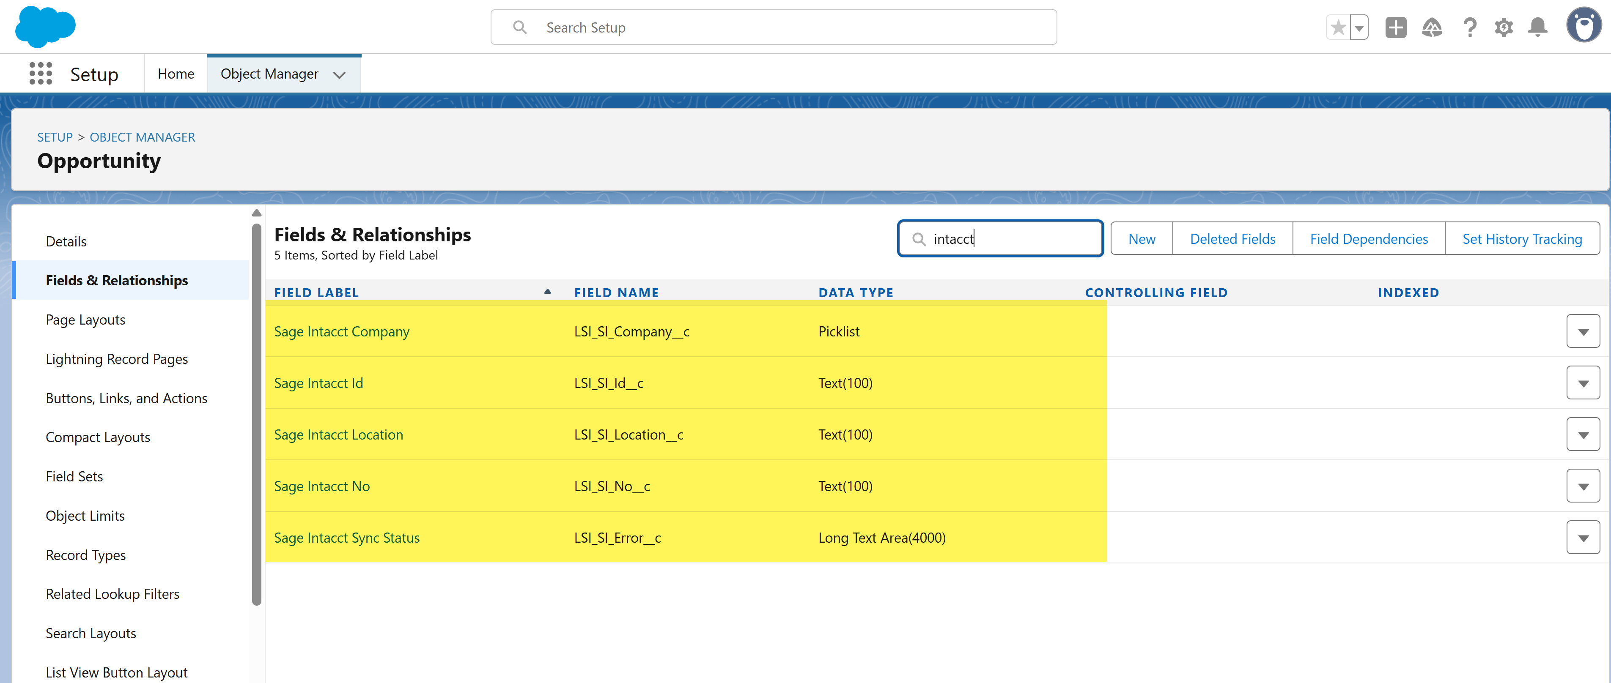This screenshot has width=1611, height=683.
Task: Expand the Object Manager tab chevron
Action: pyautogui.click(x=340, y=75)
